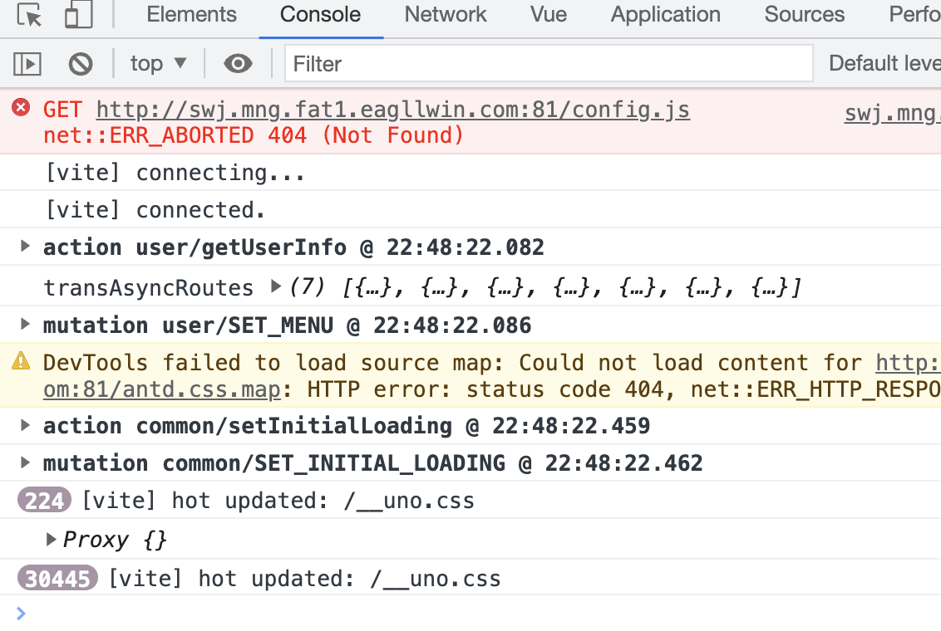Viewport: 941px width, 631px height.
Task: Switch to the Network tab
Action: pyautogui.click(x=446, y=14)
